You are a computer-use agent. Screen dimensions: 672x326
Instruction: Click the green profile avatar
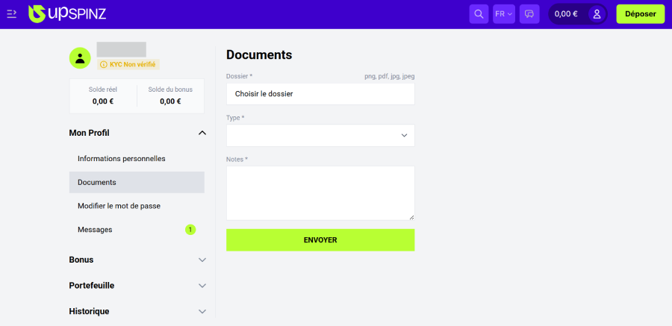80,57
